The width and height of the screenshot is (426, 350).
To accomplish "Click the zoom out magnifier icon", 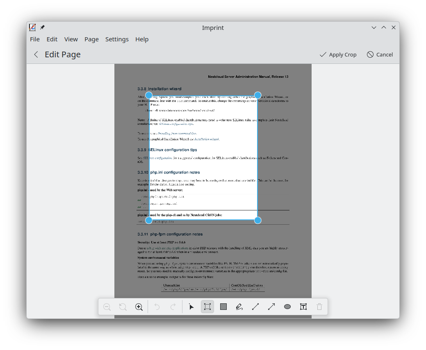I will click(x=107, y=307).
